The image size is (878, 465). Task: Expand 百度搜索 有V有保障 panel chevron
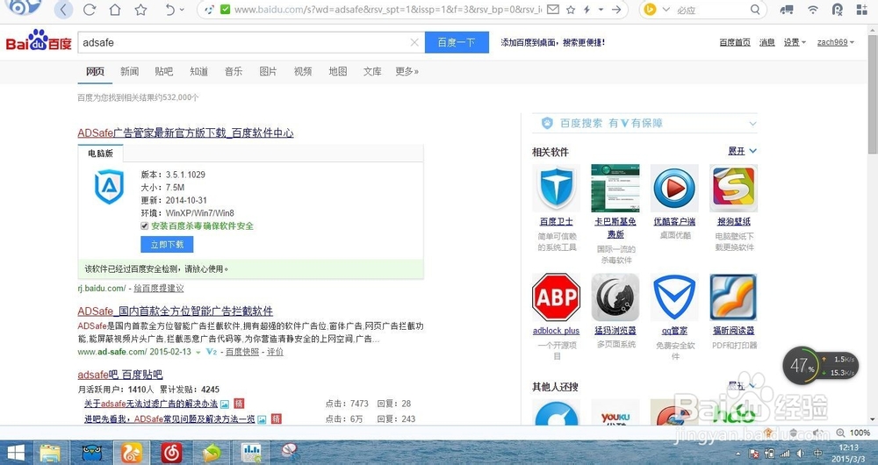[x=752, y=124]
